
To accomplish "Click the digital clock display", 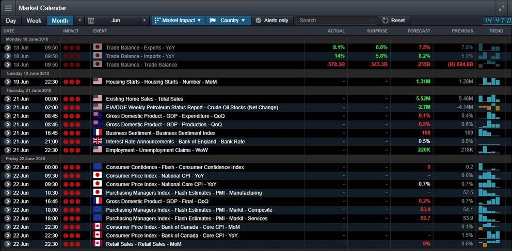I will coord(497,21).
